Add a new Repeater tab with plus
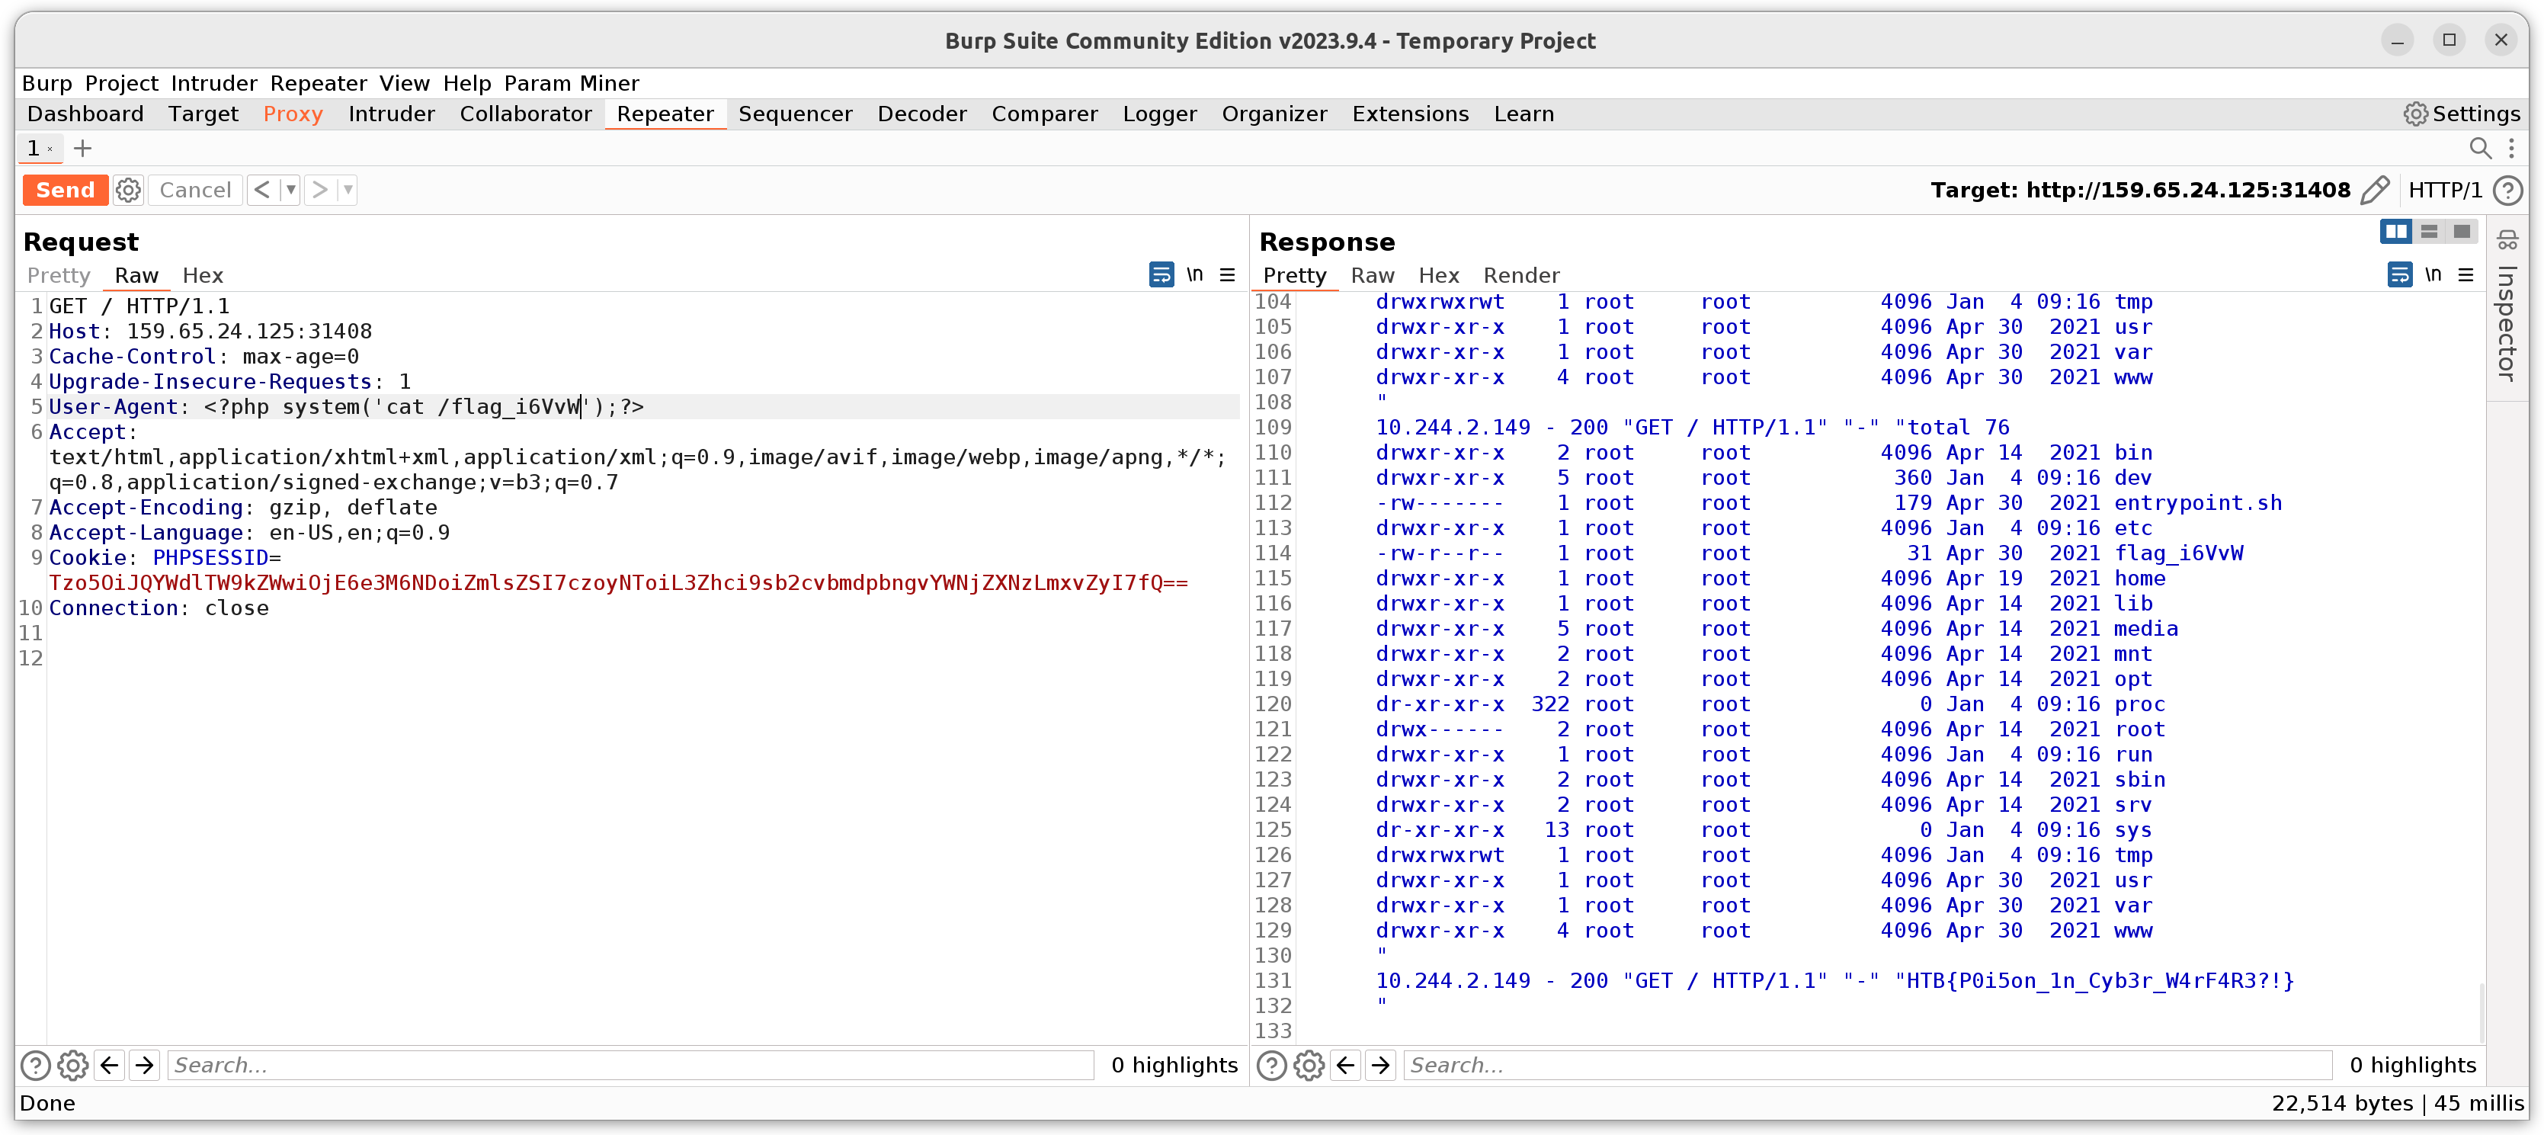Viewport: 2544px width, 1135px height. pos(83,148)
